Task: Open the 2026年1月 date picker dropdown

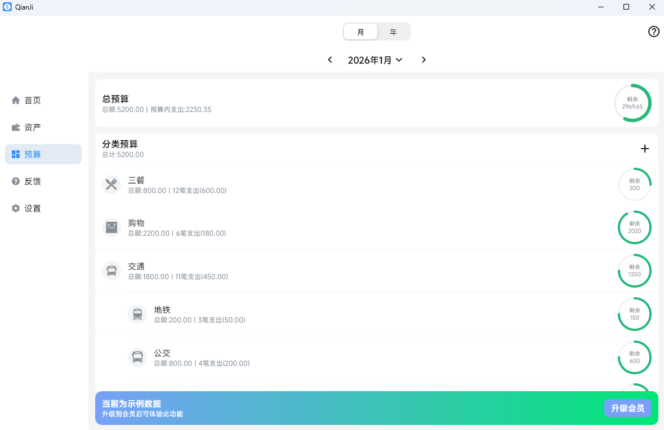Action: (376, 60)
